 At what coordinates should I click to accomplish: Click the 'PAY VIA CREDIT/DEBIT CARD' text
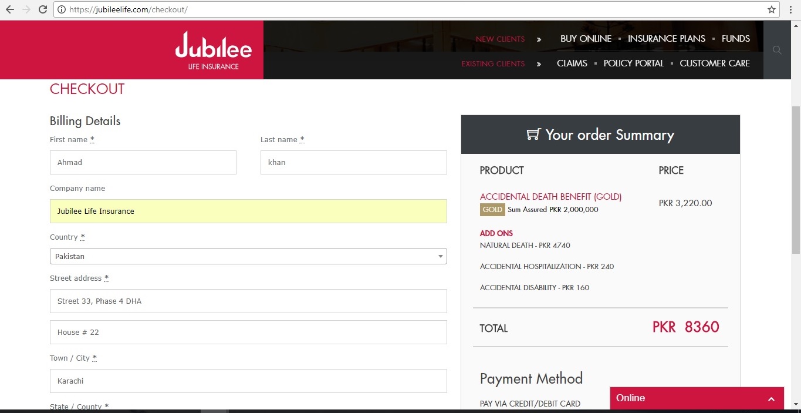[530, 404]
